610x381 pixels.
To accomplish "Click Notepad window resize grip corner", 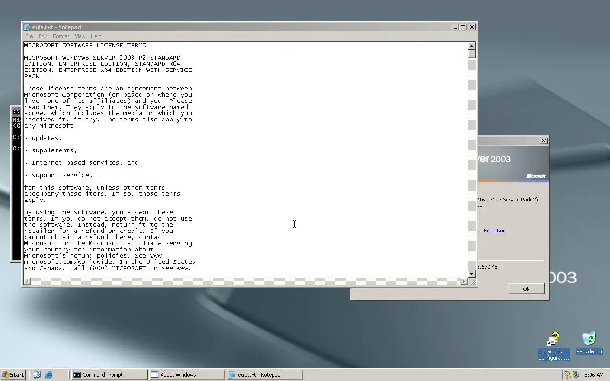I will tap(472, 282).
